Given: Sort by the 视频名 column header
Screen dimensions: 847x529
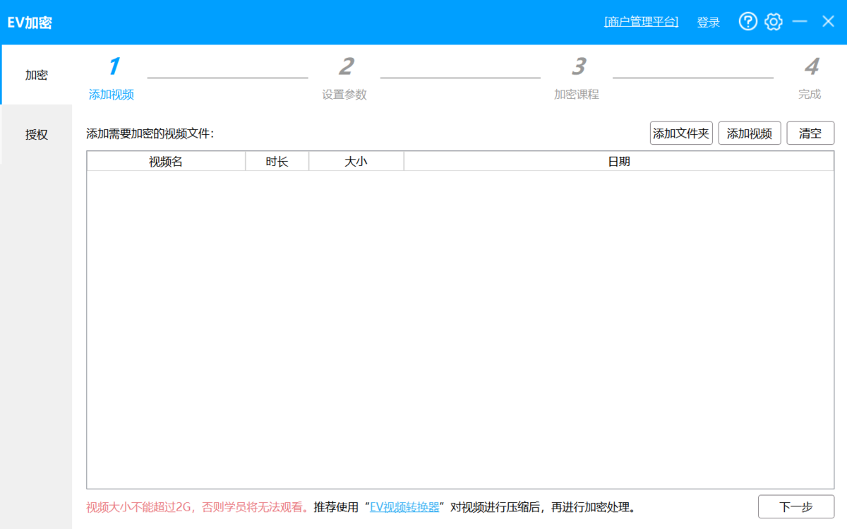Looking at the screenshot, I should pyautogui.click(x=164, y=161).
